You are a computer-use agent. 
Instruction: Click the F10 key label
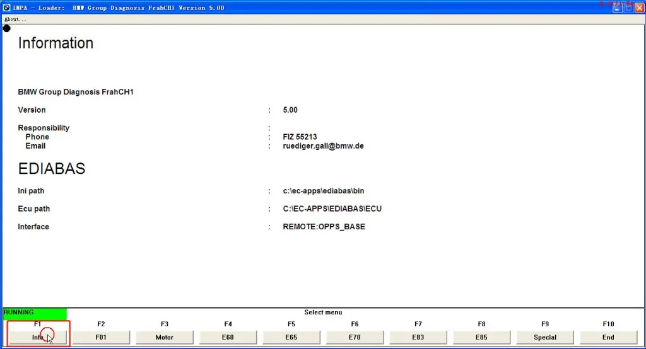tap(609, 324)
